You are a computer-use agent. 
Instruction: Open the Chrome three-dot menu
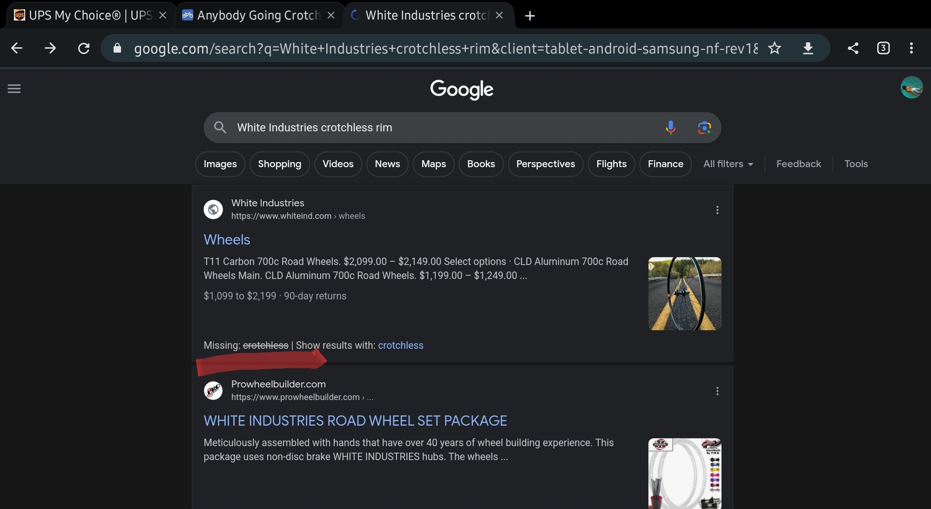911,48
